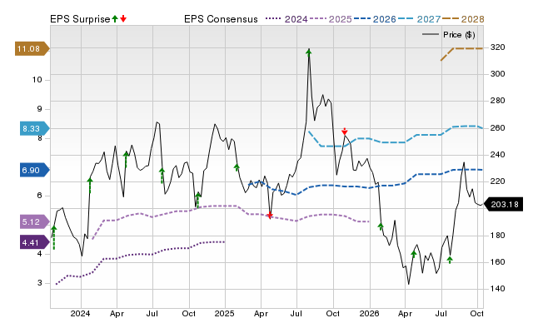The height and width of the screenshot is (318, 533).
Task: Click the EPS Surprise legend label
Action: (x=80, y=19)
